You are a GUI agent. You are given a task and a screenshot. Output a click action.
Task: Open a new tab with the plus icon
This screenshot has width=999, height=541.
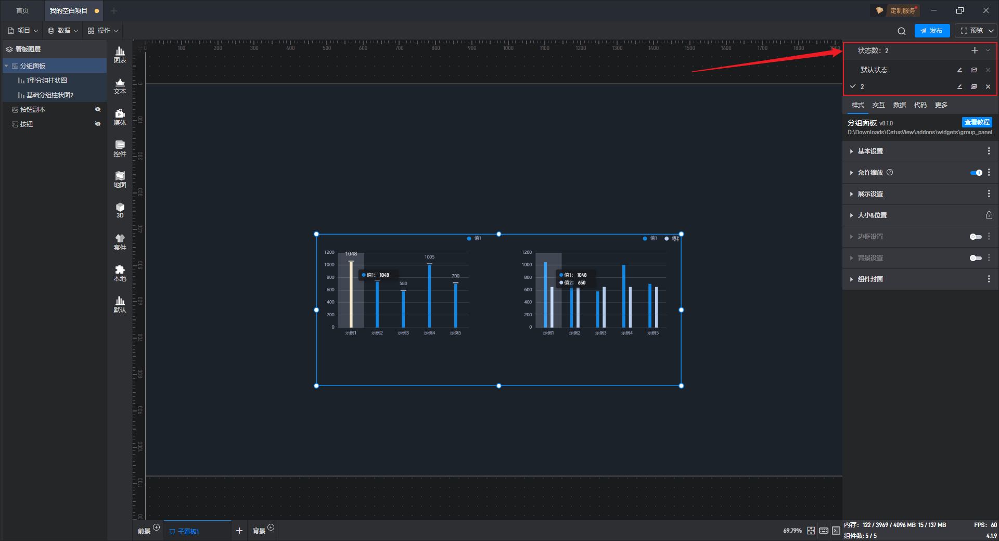114,10
